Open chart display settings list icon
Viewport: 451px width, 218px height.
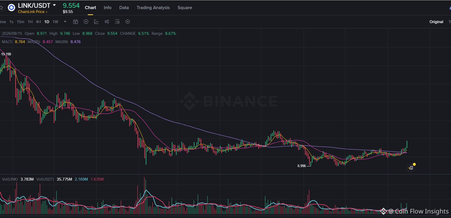point(117,22)
